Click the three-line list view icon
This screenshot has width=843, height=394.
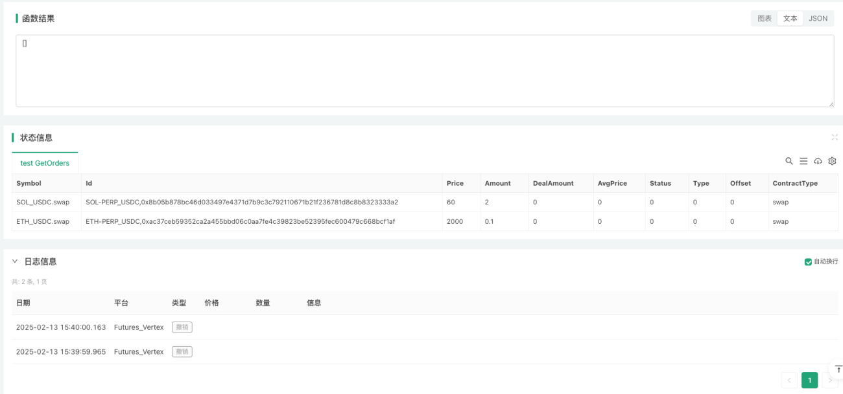pos(803,161)
